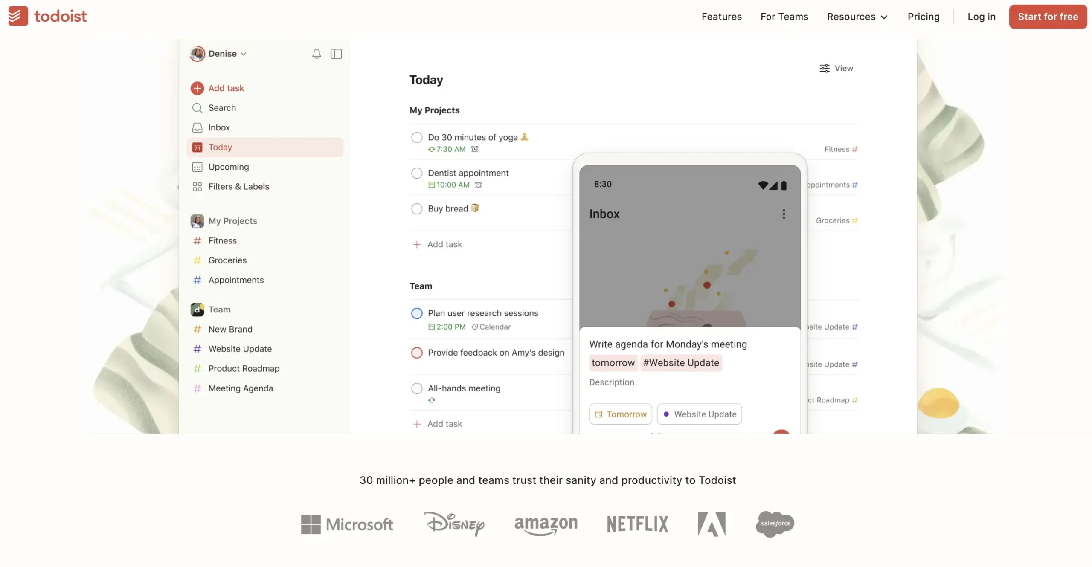Click the New Brand hashtag icon

197,330
